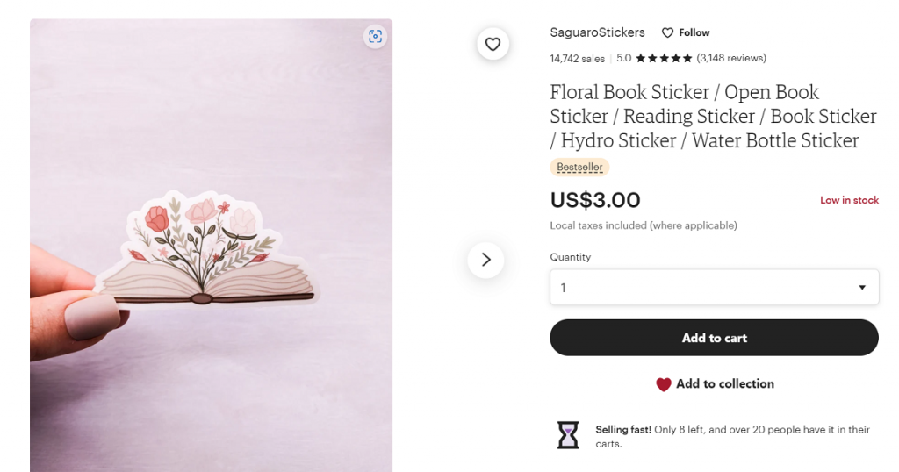899x472 pixels.
Task: Click the US$3.00 price
Action: pos(595,200)
